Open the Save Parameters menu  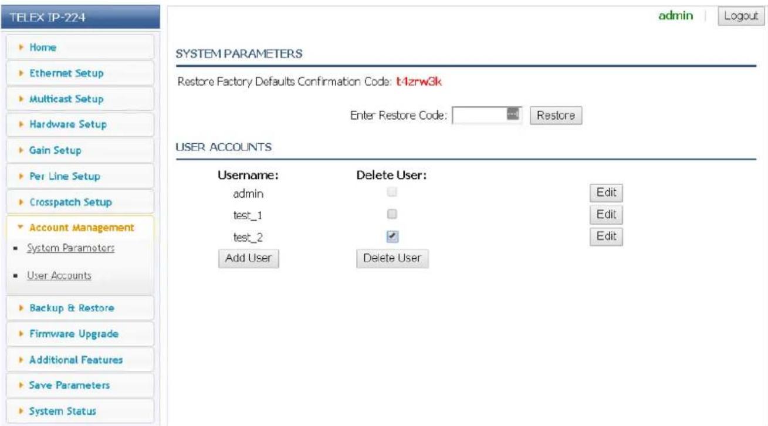coord(79,386)
